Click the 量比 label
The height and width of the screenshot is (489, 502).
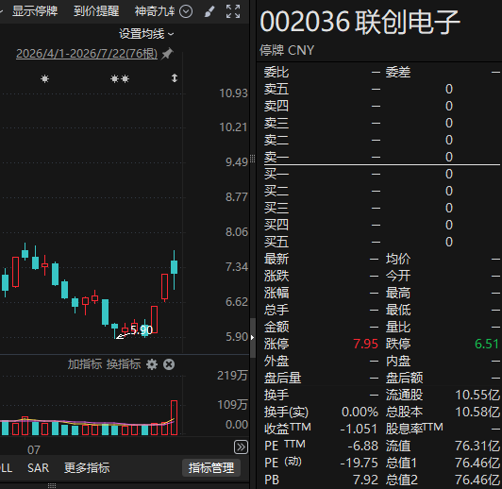398,327
